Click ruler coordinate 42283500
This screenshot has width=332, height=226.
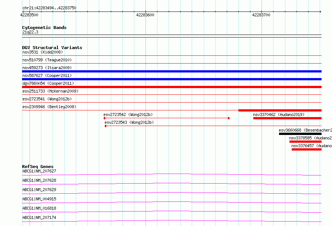29,15
